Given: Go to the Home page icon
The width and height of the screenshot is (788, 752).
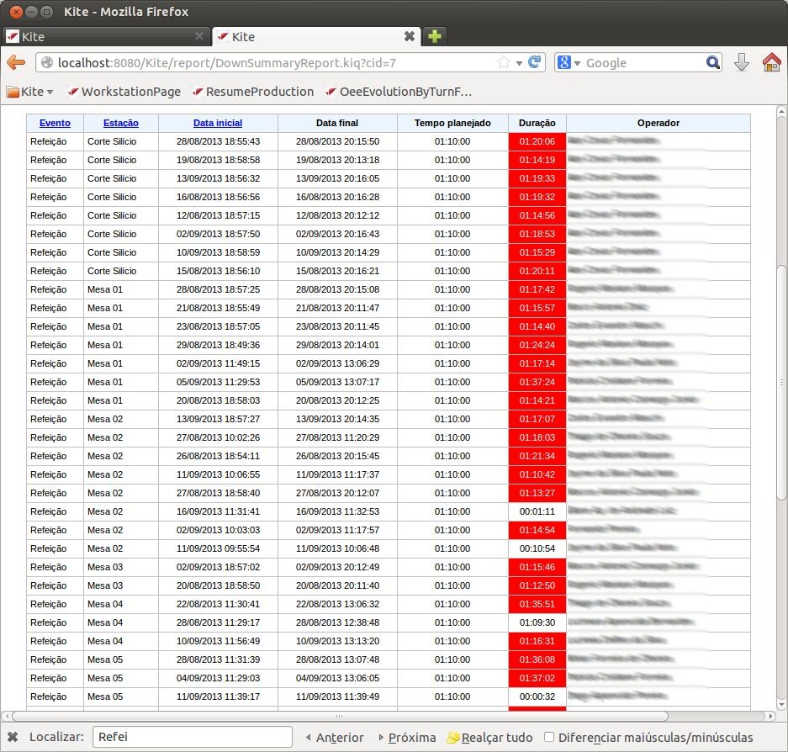Looking at the screenshot, I should click(x=771, y=62).
